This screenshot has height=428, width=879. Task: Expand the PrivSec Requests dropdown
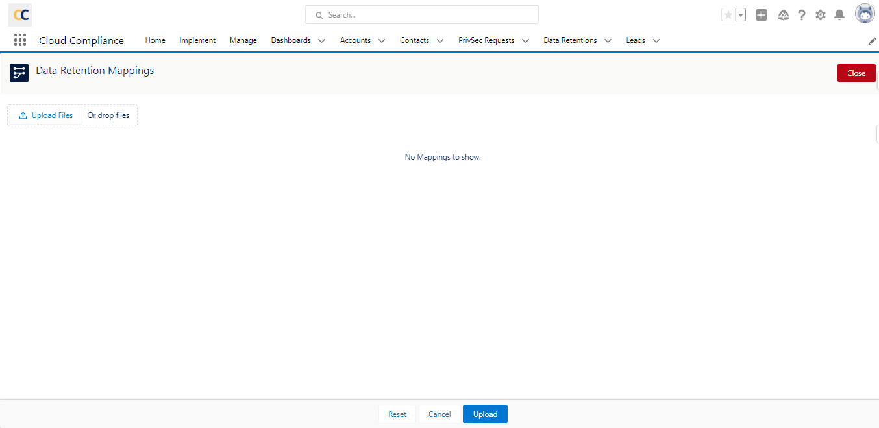pos(525,40)
